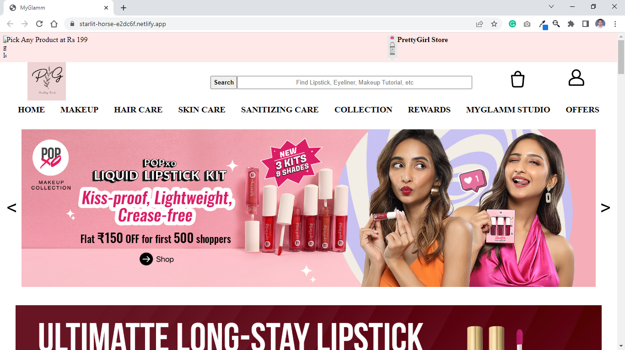Click the address bar URL
This screenshot has width=625, height=350.
pos(123,24)
